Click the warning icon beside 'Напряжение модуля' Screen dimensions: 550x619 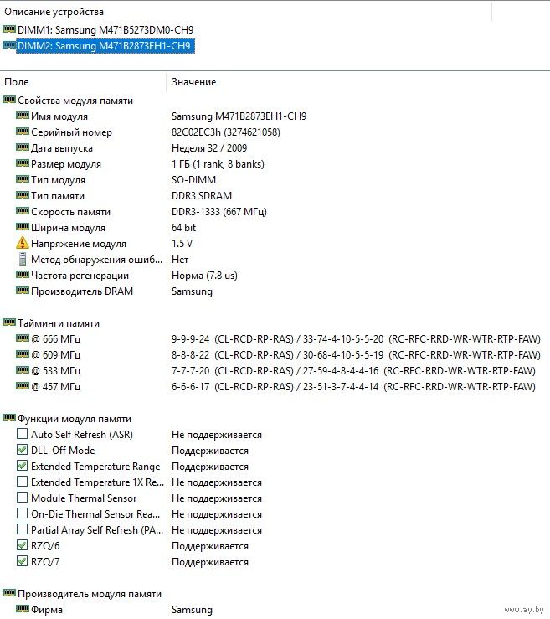click(23, 243)
